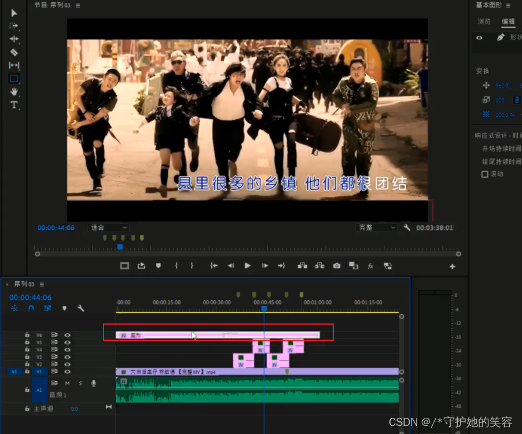Screen dimensions: 522x434
Task: Open the 序列03 timeline panel menu
Action: [x=42, y=284]
